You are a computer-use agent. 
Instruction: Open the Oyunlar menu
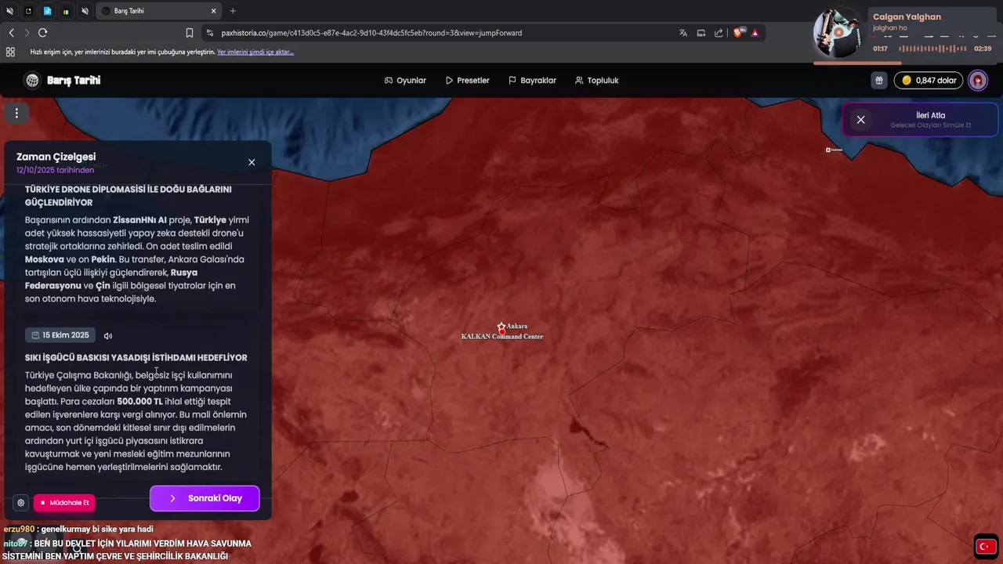(x=405, y=80)
